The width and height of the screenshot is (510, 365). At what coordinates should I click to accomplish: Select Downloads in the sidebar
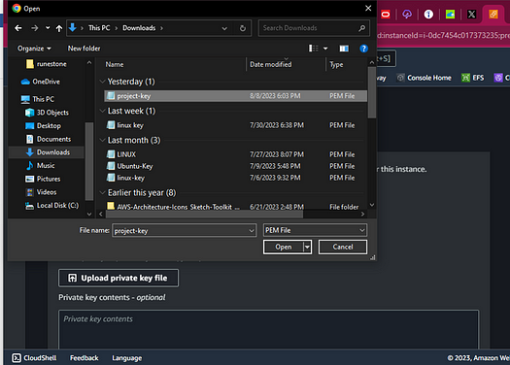[48, 152]
